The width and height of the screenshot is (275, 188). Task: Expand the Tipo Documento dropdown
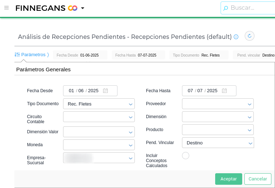click(x=130, y=104)
